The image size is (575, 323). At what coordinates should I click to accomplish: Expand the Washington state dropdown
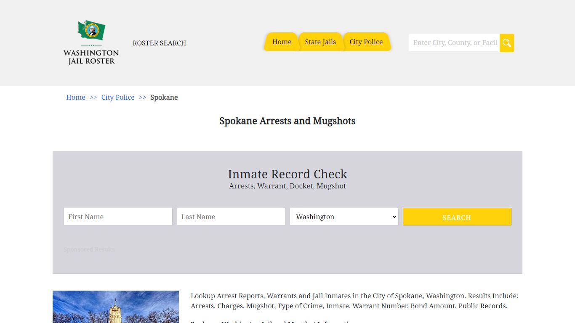coord(344,217)
